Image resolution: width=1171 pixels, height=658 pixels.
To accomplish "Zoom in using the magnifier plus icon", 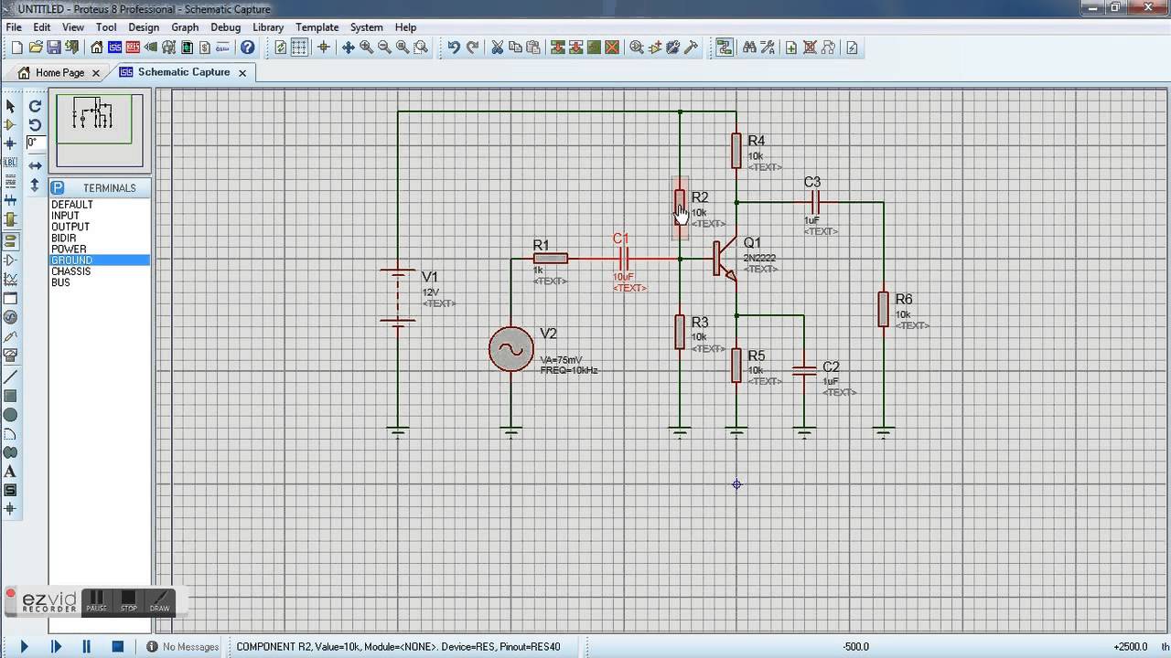I will pyautogui.click(x=366, y=48).
